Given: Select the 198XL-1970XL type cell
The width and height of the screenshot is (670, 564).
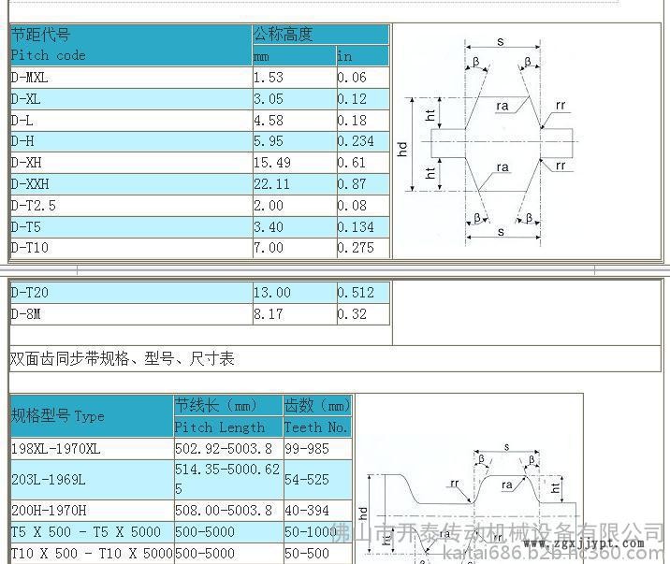Looking at the screenshot, I should (92, 449).
